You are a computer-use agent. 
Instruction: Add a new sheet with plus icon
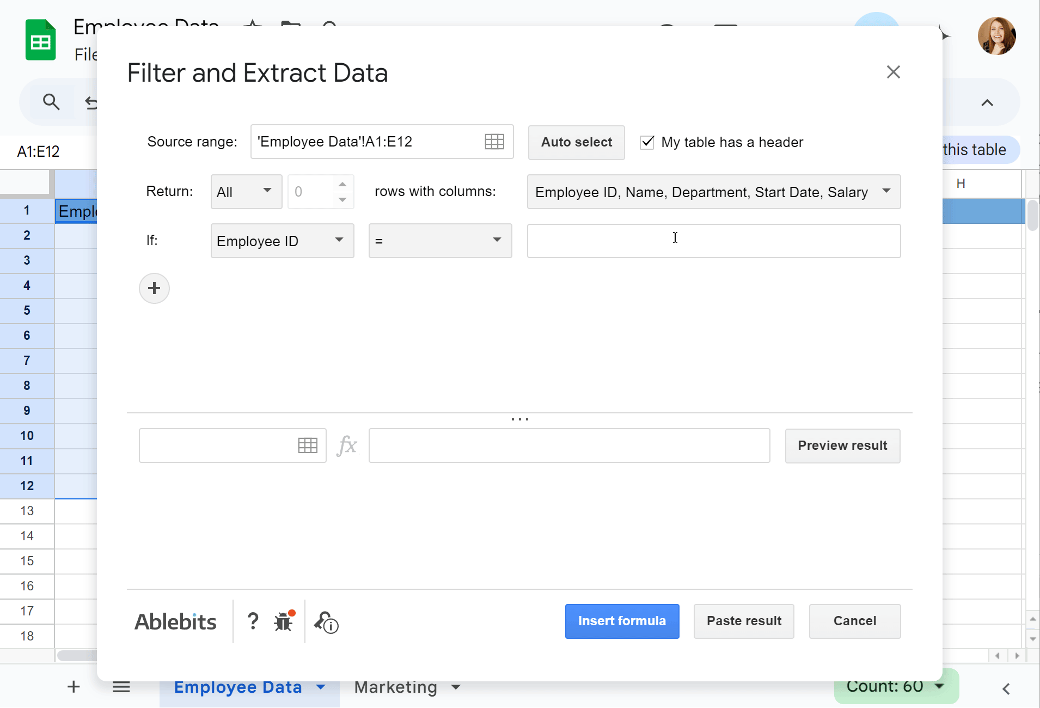(x=74, y=687)
